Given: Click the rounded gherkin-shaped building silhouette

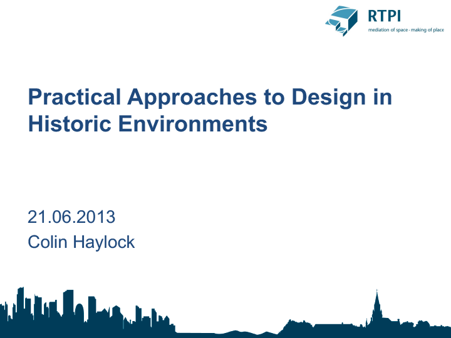Looking at the screenshot, I should 78,314.
